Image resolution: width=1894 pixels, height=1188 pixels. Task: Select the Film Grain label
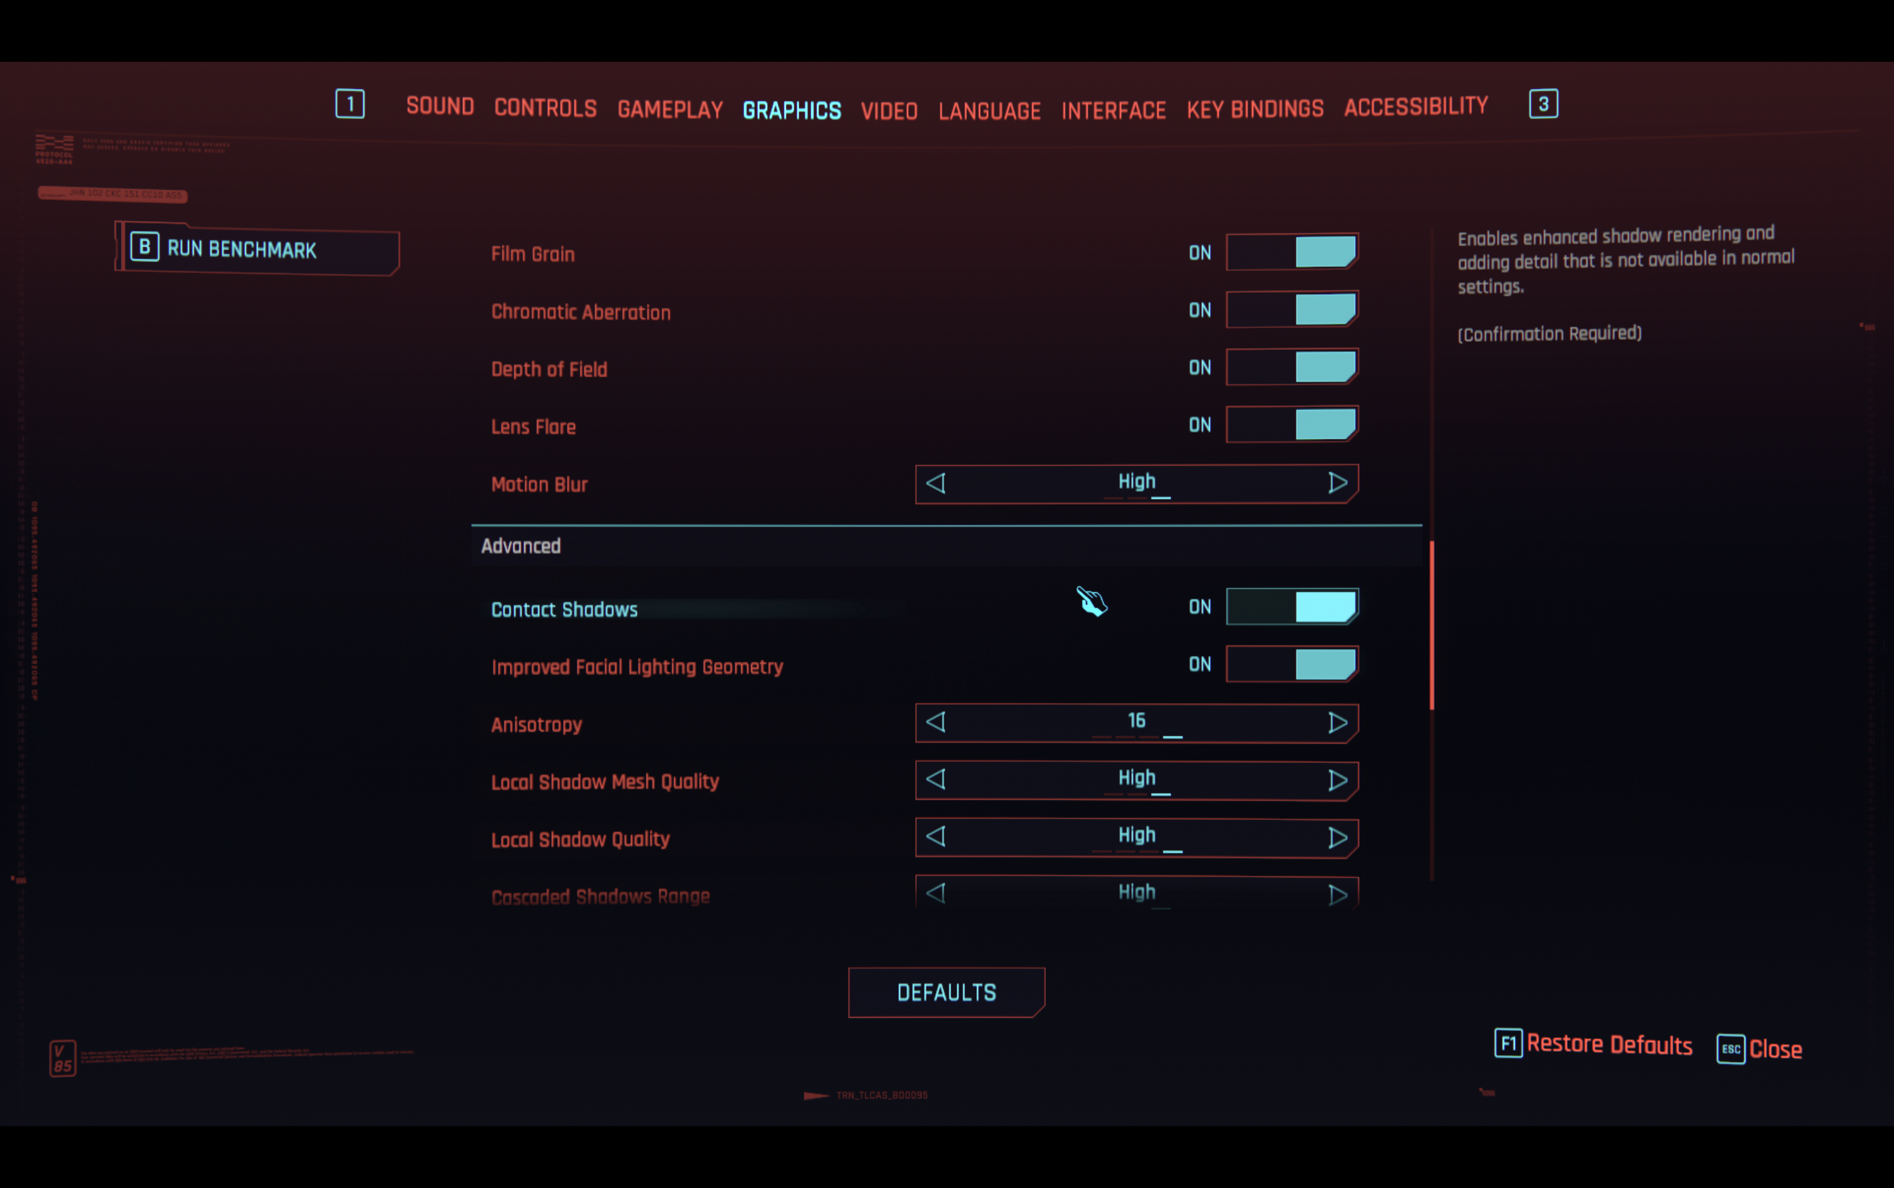pyautogui.click(x=532, y=253)
